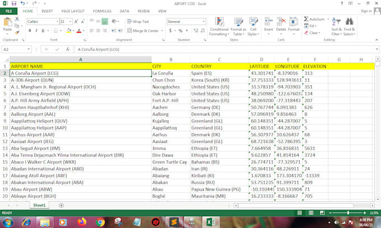Viewport: 381px width, 228px height.
Task: Click the Insert Function fx icon
Action: 68,49
